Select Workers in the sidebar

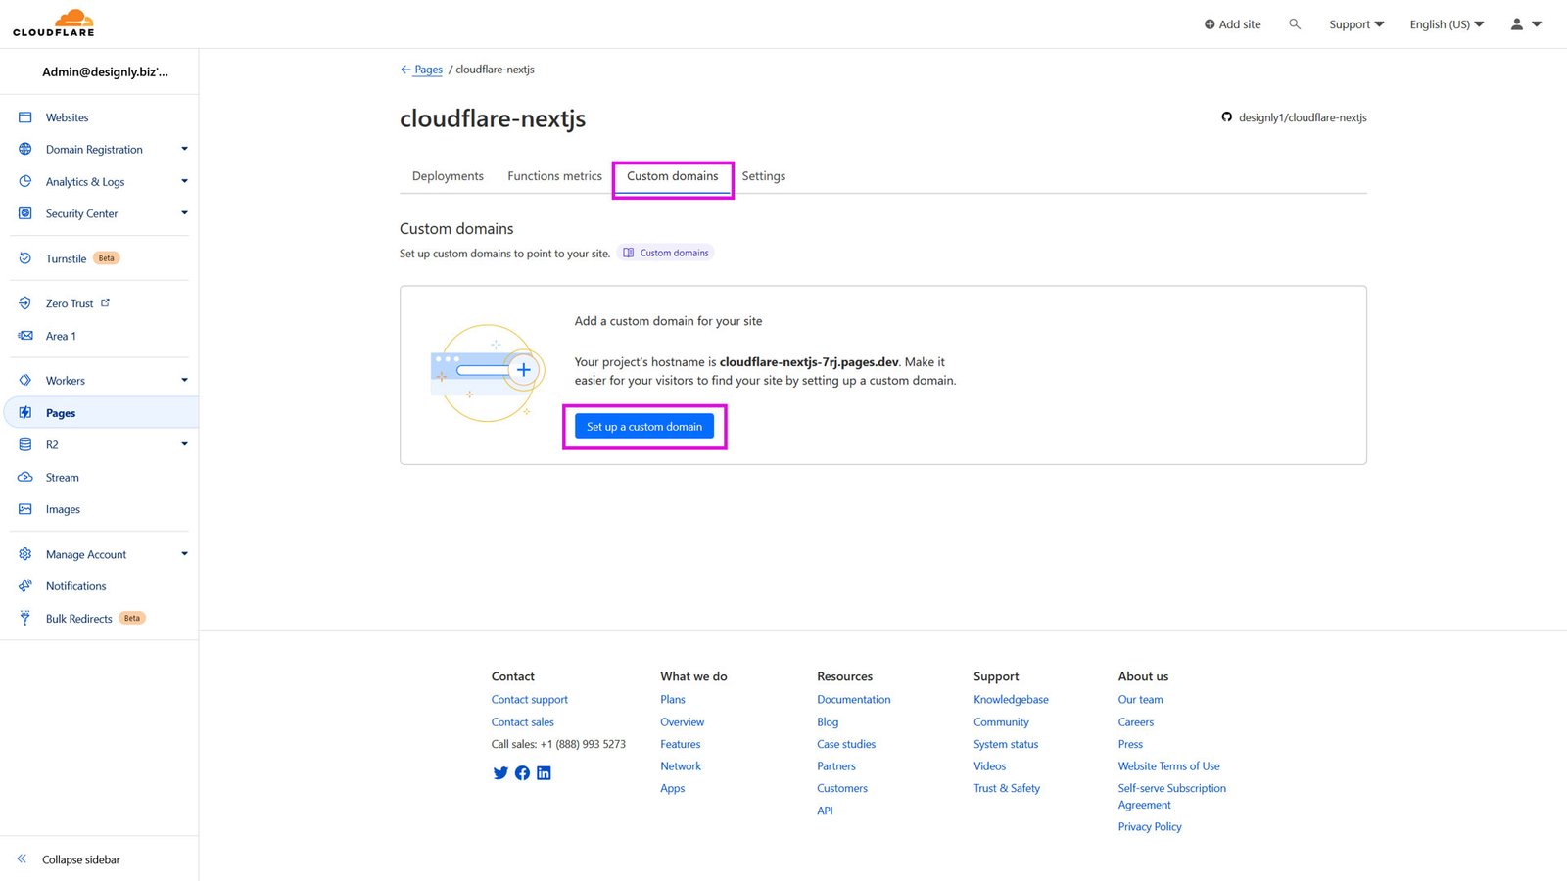click(x=65, y=380)
